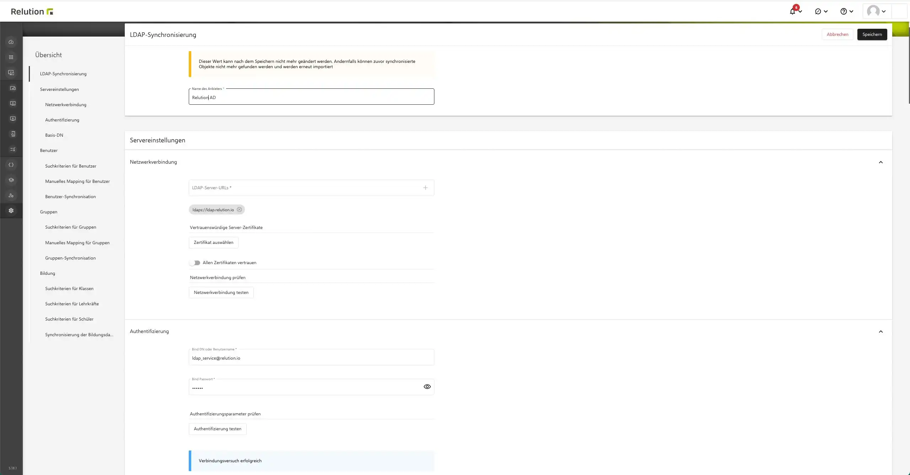This screenshot has width=910, height=475.
Task: Click Zertifikat auswählen button
Action: (x=214, y=242)
